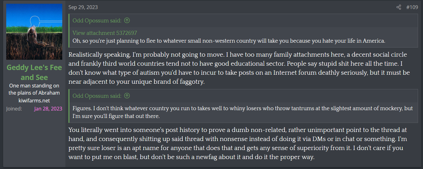Expand the quote text starting "Oh, so you're just planning"
This screenshot has width=423, height=169.
pyautogui.click(x=229, y=41)
